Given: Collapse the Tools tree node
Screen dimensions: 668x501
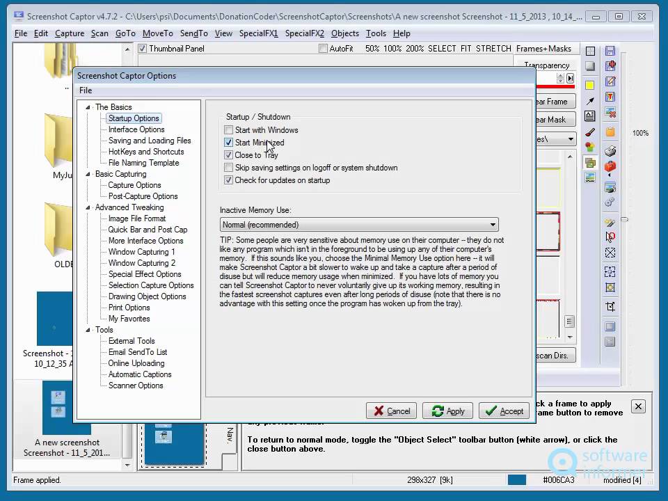Looking at the screenshot, I should 88,330.
